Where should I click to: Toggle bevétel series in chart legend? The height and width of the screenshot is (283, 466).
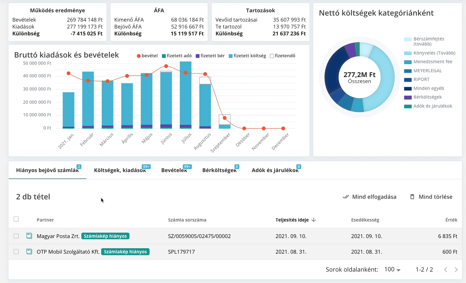(147, 56)
